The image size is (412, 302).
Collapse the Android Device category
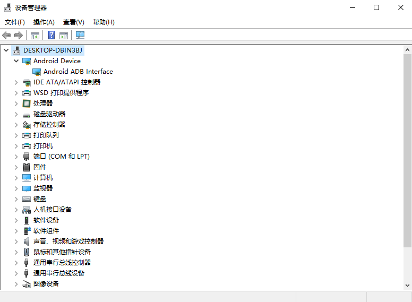pos(16,61)
